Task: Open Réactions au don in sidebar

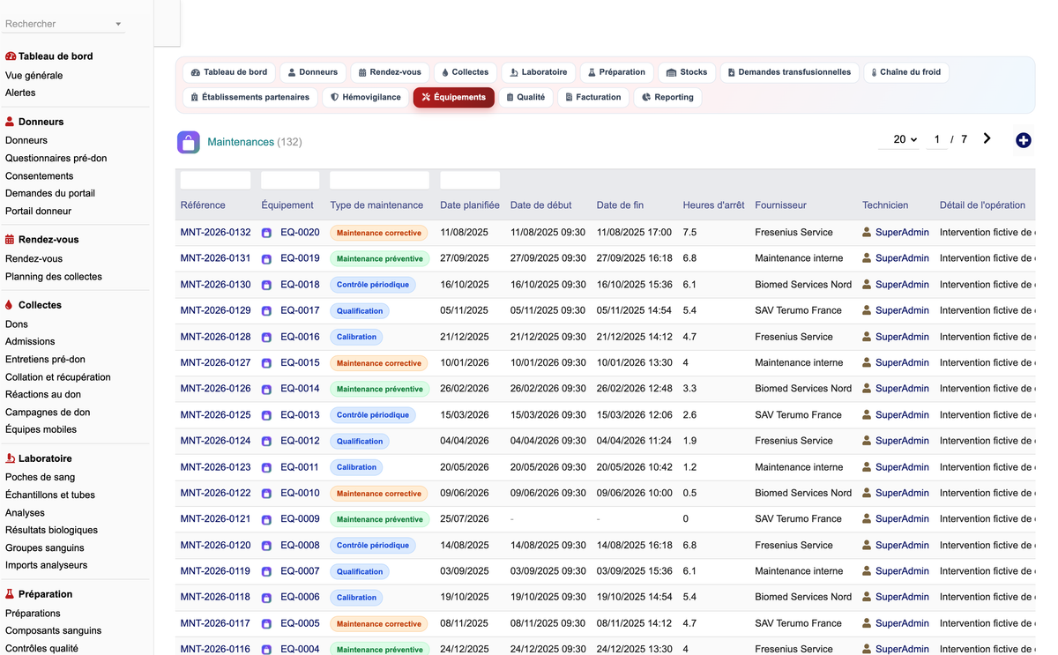Action: tap(43, 395)
